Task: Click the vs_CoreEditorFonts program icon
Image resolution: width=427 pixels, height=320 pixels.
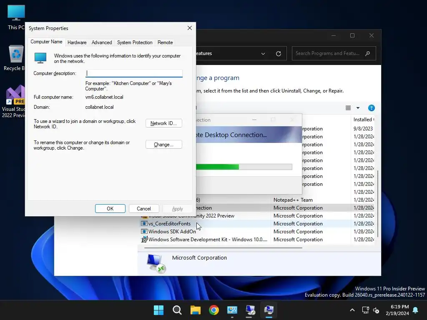Action: point(144,223)
